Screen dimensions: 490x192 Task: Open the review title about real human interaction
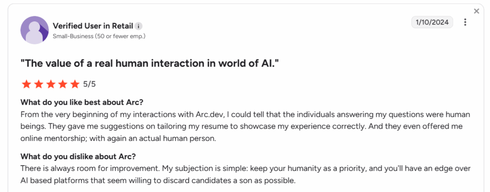pyautogui.click(x=149, y=63)
